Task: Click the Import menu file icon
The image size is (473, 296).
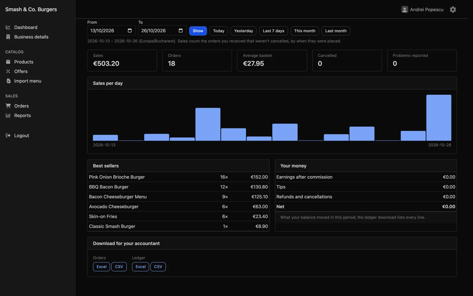Action: coord(8,81)
